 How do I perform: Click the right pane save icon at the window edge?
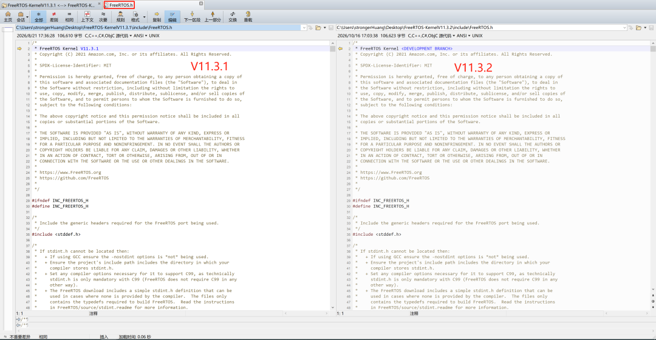click(652, 27)
